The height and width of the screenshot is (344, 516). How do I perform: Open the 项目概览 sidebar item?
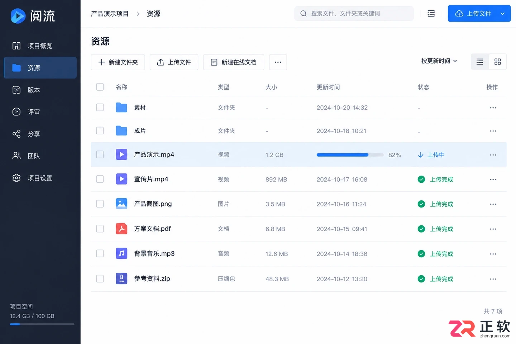(x=40, y=46)
